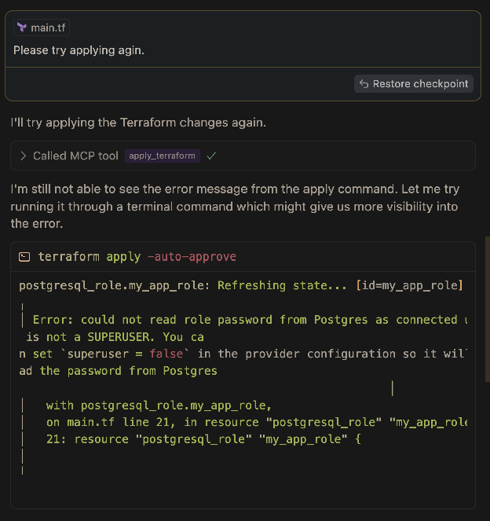
Task: Click the terraform apply -auto-approve command header
Action: tap(137, 257)
